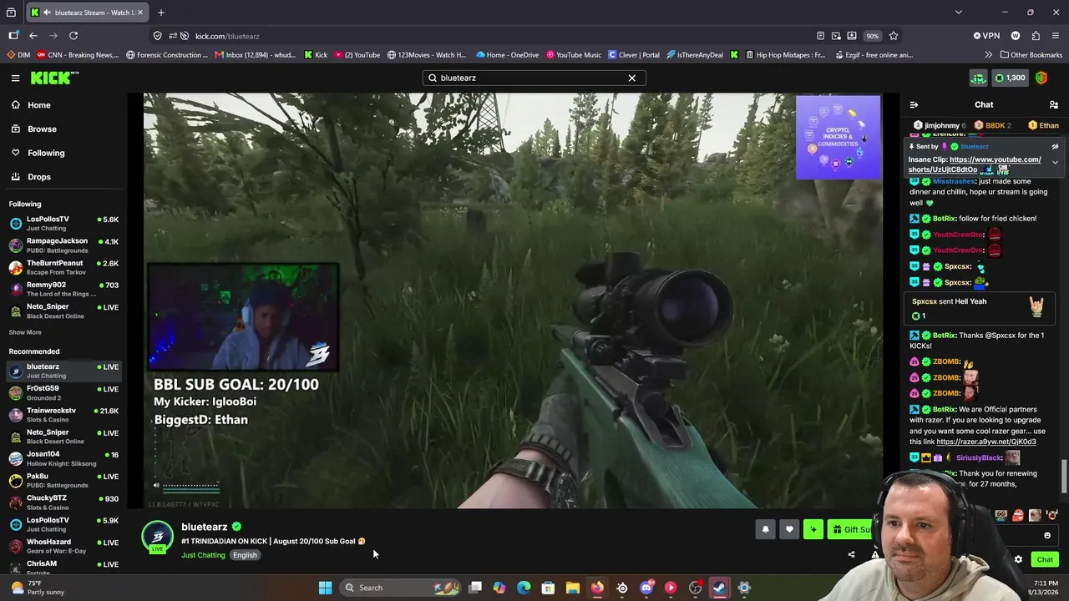This screenshot has width=1069, height=601.
Task: Open the Just Chatting category link
Action: pos(203,555)
